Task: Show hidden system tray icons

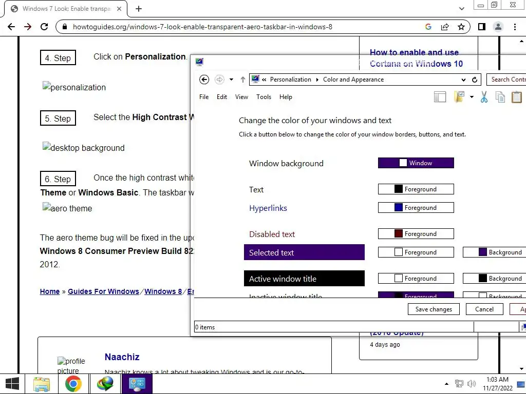Action: [446, 384]
